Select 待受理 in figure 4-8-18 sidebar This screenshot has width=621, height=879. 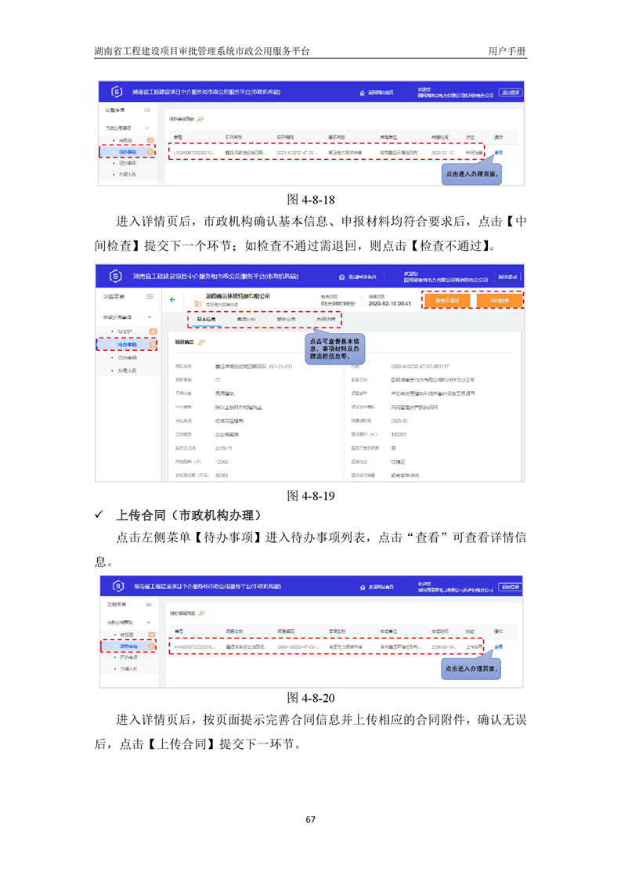point(125,141)
